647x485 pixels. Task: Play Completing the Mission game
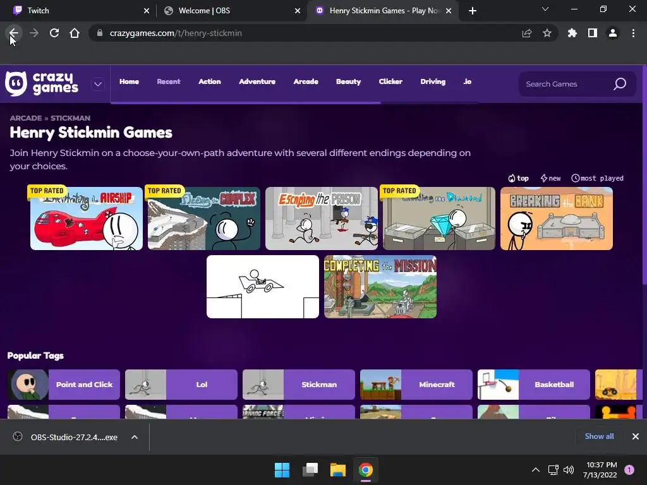(x=380, y=287)
